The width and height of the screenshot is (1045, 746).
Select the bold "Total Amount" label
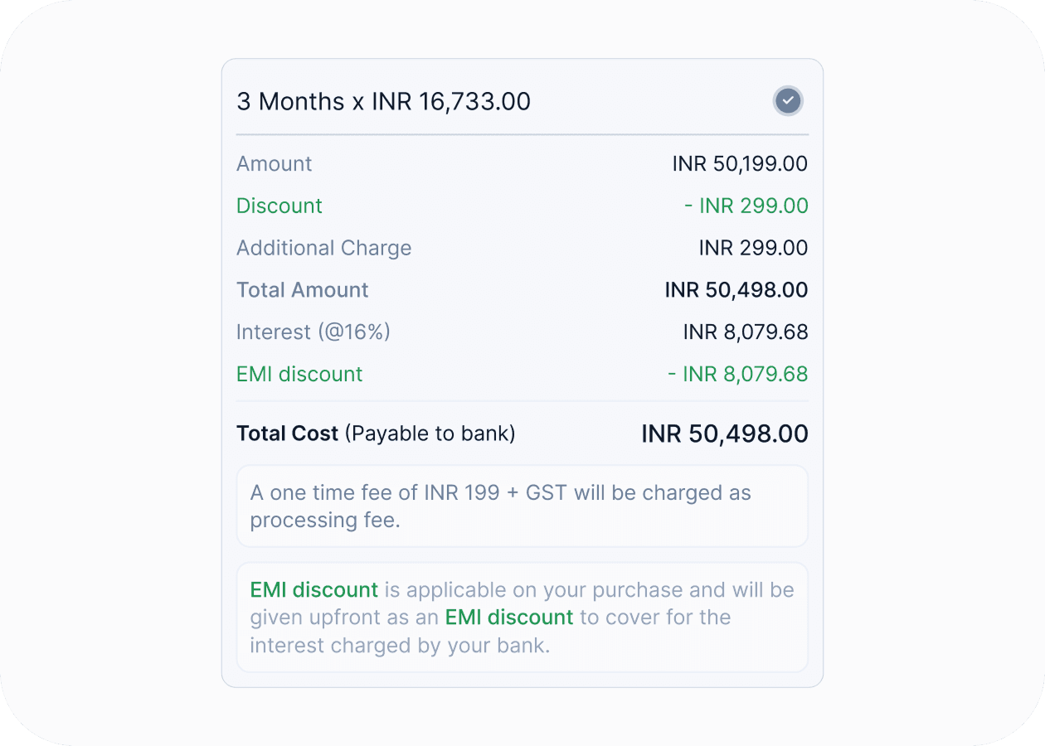pyautogui.click(x=302, y=290)
